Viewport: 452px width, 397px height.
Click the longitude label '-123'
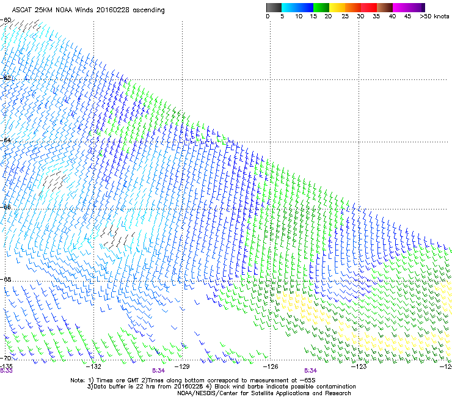(x=359, y=366)
